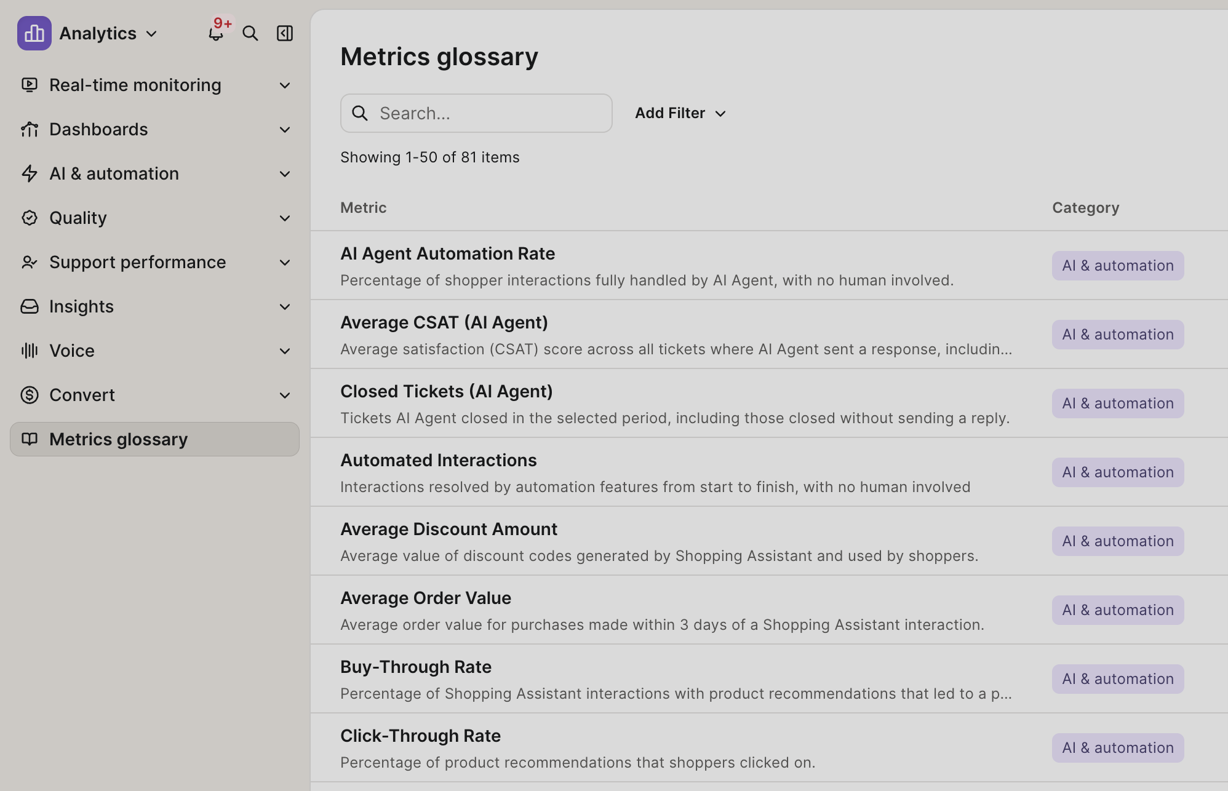The image size is (1228, 791).
Task: Select Voice in the sidebar
Action: point(154,351)
